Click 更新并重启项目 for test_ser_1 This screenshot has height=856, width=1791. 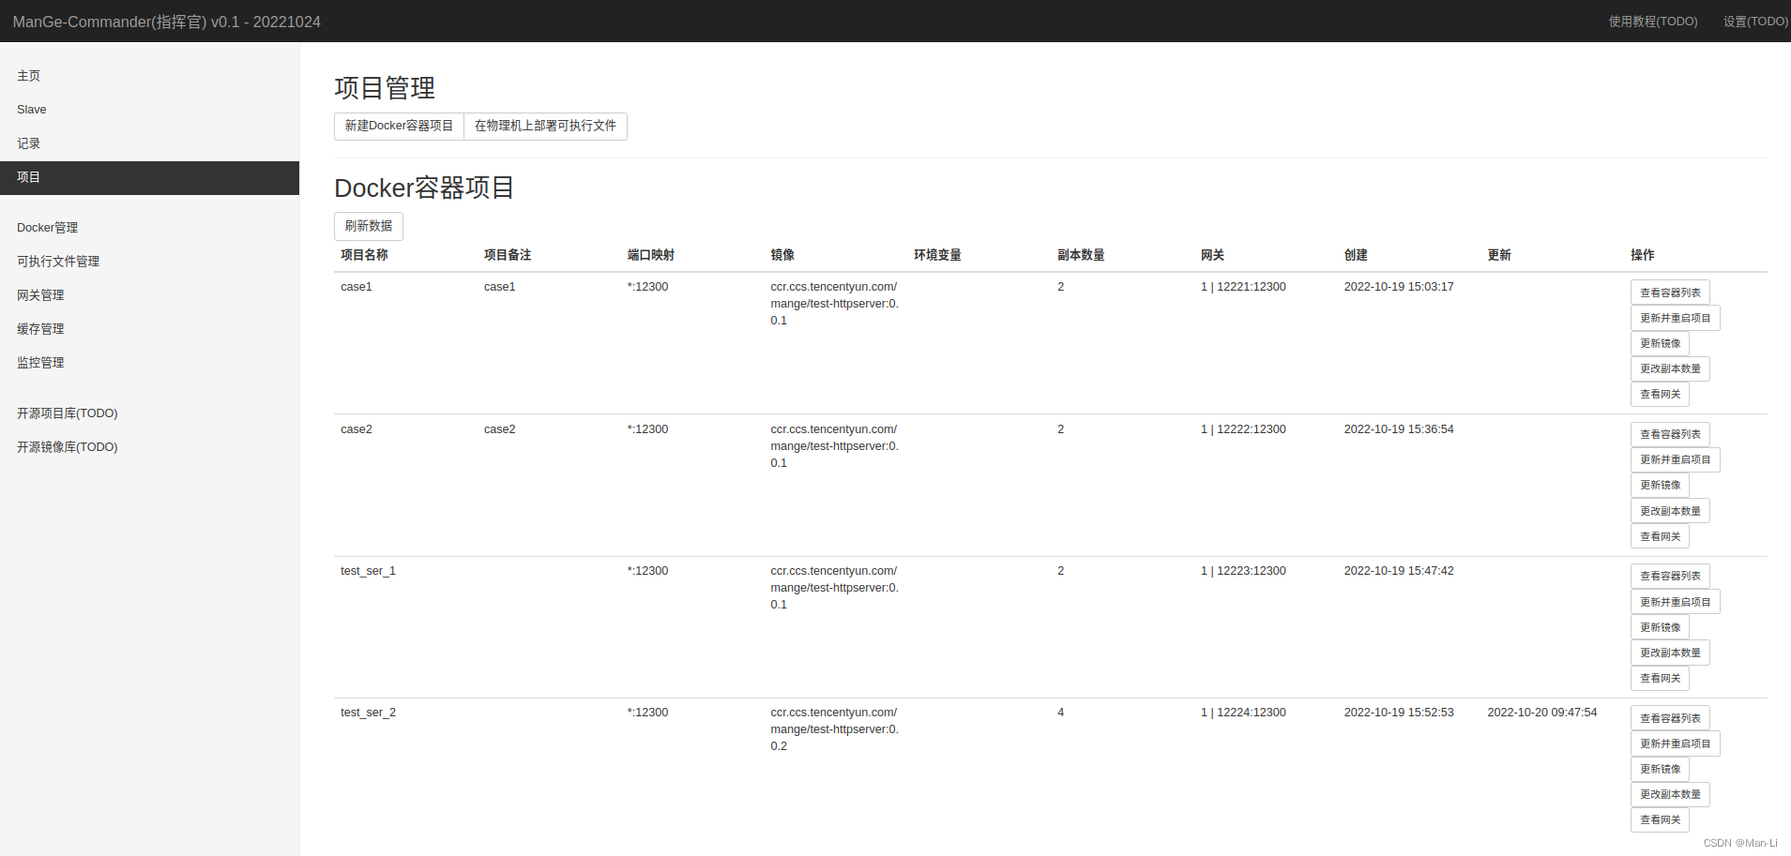pos(1675,602)
